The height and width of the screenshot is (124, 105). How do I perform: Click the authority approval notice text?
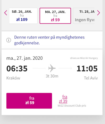(49, 40)
